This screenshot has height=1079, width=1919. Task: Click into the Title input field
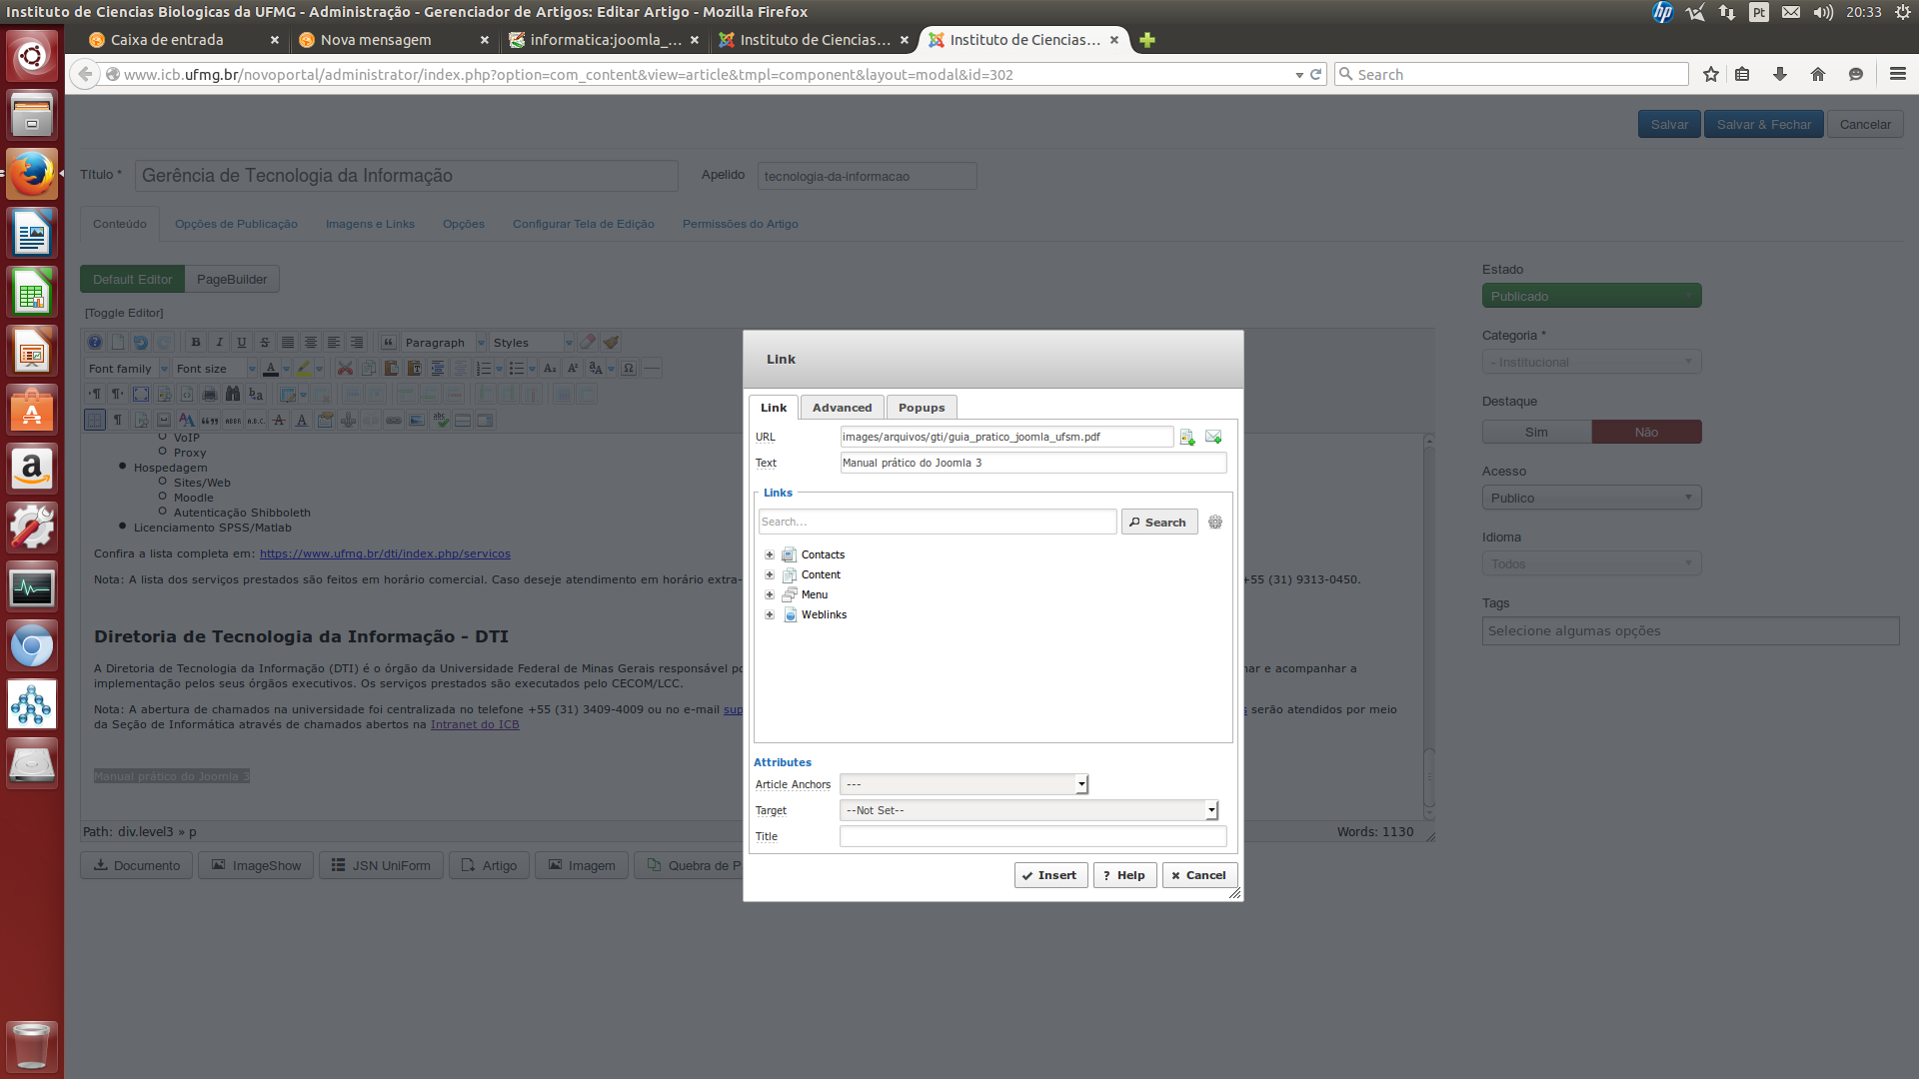click(1032, 836)
